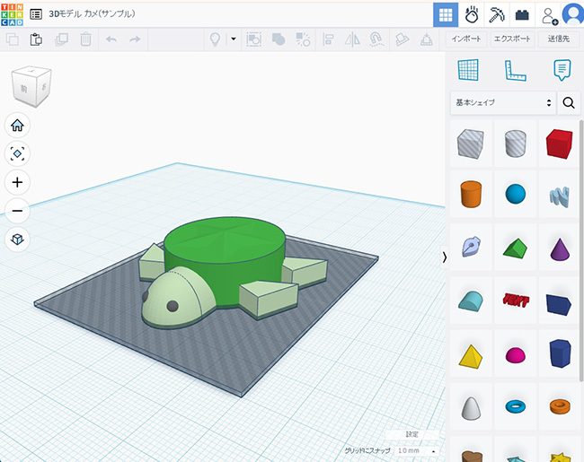The height and width of the screenshot is (462, 584).
Task: Switch to Sim Lab mode
Action: [471, 15]
